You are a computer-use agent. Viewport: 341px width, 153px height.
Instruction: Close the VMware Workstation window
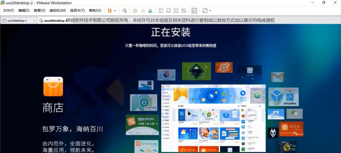click(335, 3)
